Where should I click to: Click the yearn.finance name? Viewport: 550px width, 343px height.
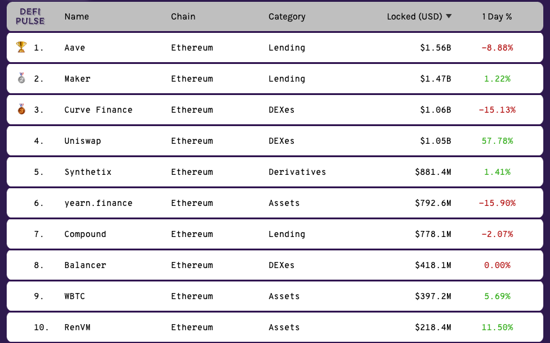tap(98, 203)
